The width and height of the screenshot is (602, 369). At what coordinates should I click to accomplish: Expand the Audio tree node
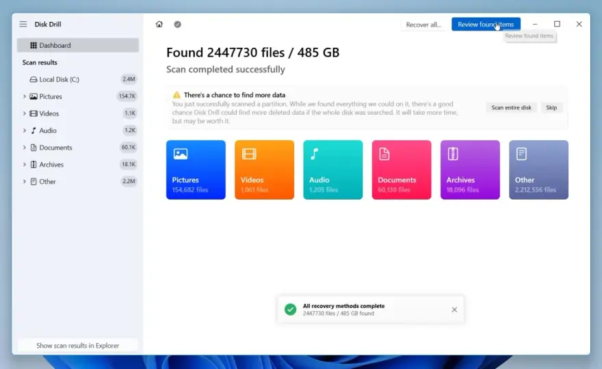coord(24,131)
